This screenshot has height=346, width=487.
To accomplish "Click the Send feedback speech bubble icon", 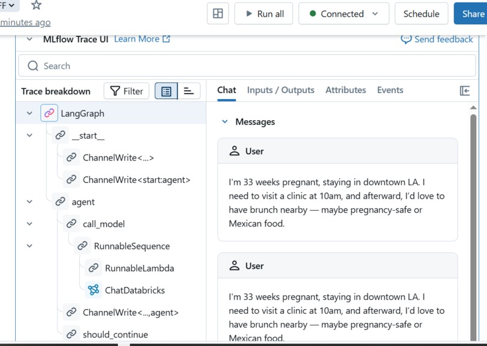I will [406, 39].
